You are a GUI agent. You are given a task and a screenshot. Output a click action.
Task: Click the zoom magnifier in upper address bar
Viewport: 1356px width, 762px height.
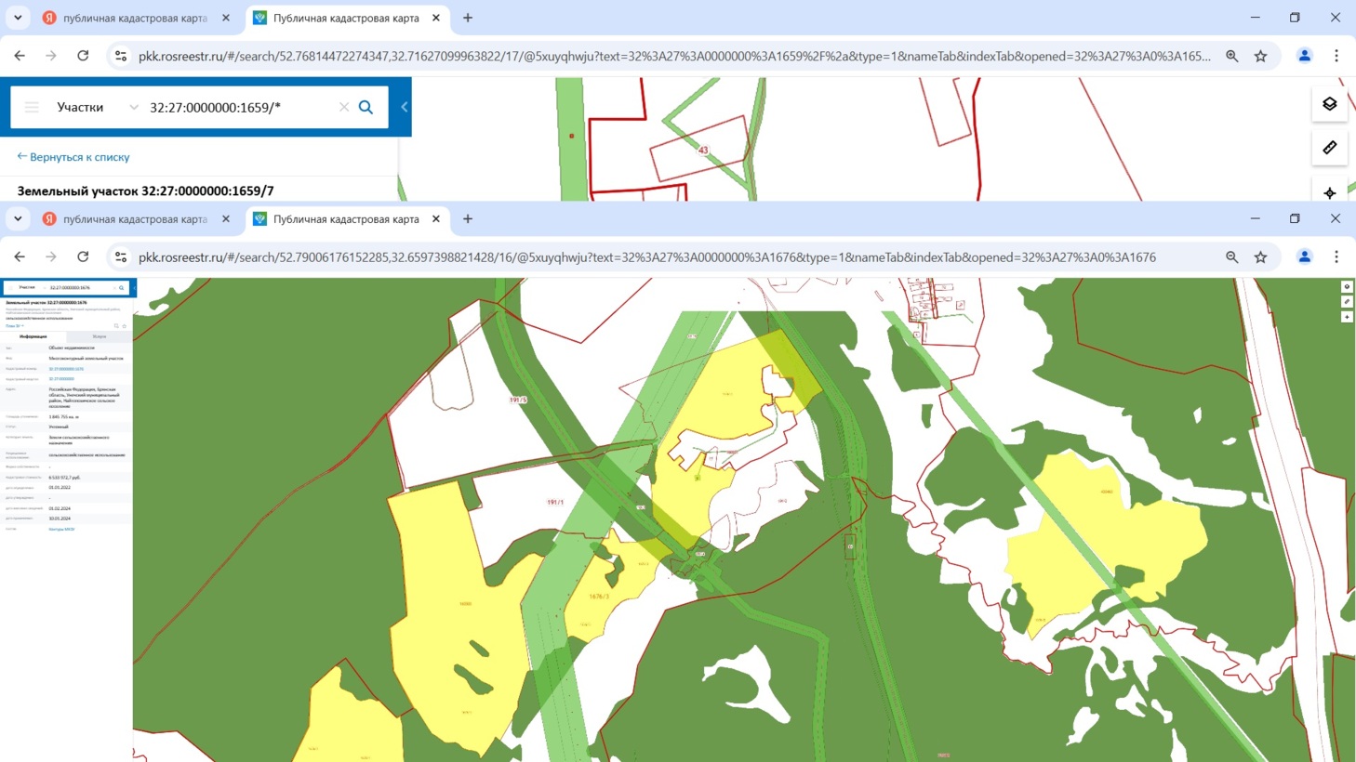click(x=1231, y=56)
